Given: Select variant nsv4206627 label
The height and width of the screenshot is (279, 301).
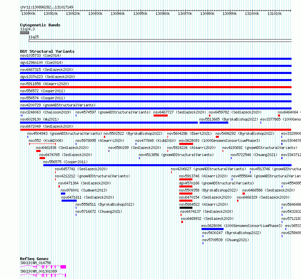Looking at the screenshot, I should [x=208, y=169].
